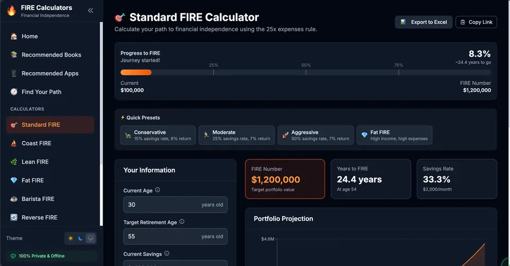Click Export to Excel button

[x=423, y=22]
